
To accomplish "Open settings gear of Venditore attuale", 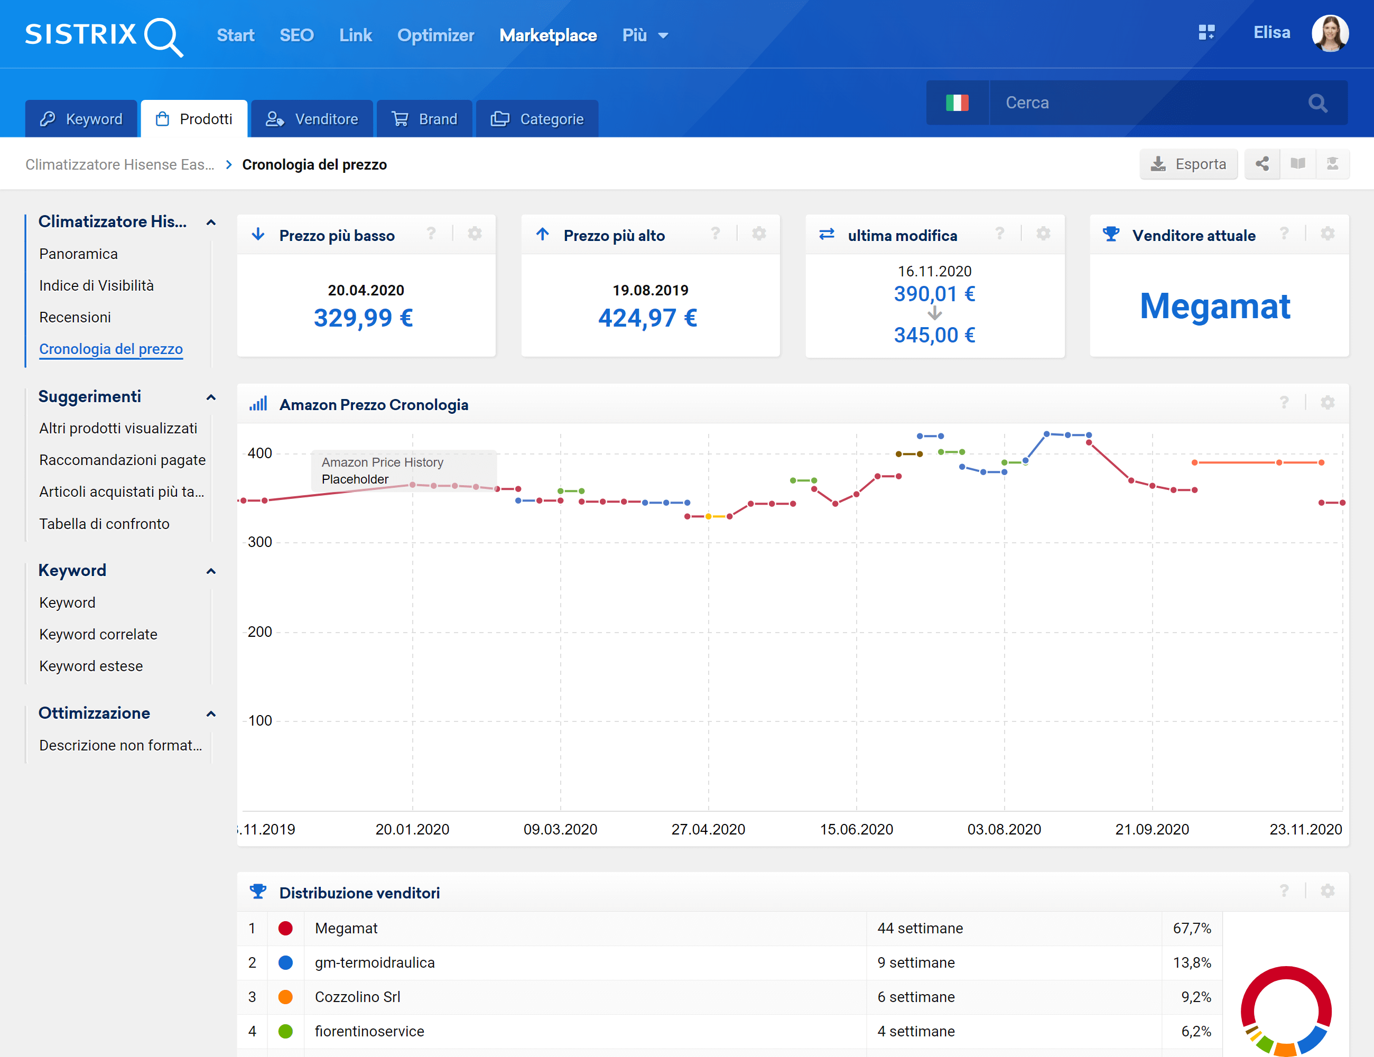I will (x=1327, y=234).
